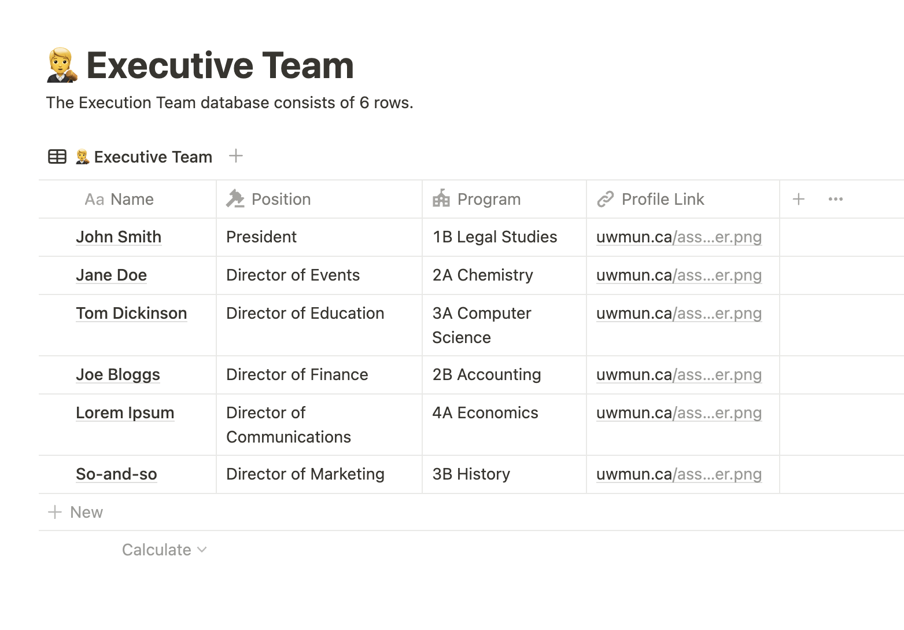The width and height of the screenshot is (904, 630).
Task: Click the link icon in Profile Link header
Action: coord(606,199)
